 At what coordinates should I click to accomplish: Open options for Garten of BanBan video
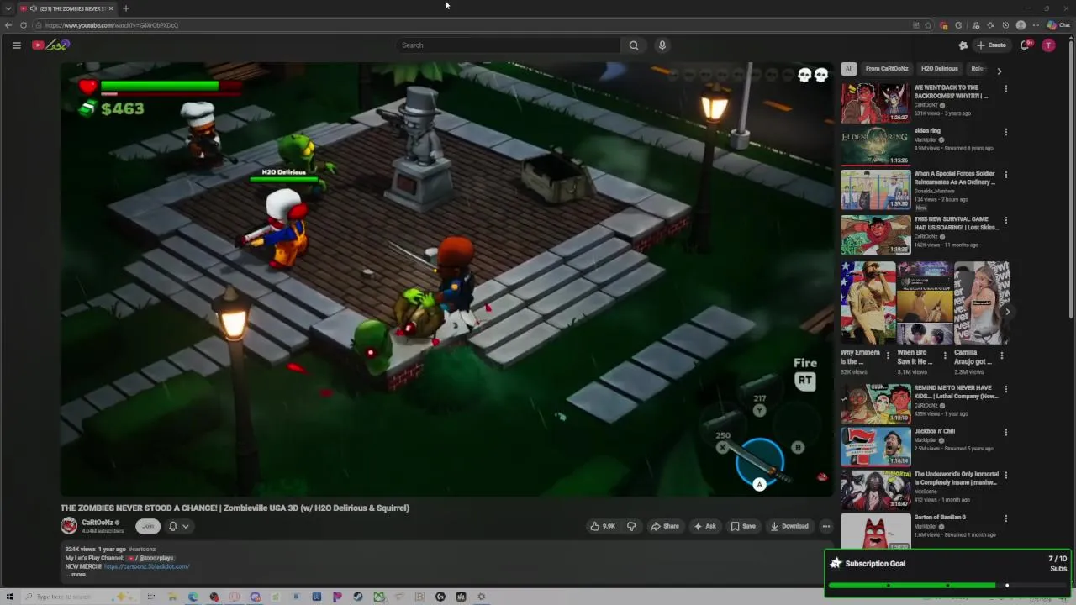pos(1005,518)
